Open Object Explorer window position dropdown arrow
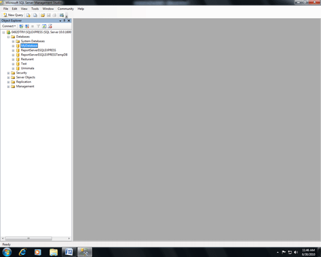321x257 pixels. click(x=60, y=21)
